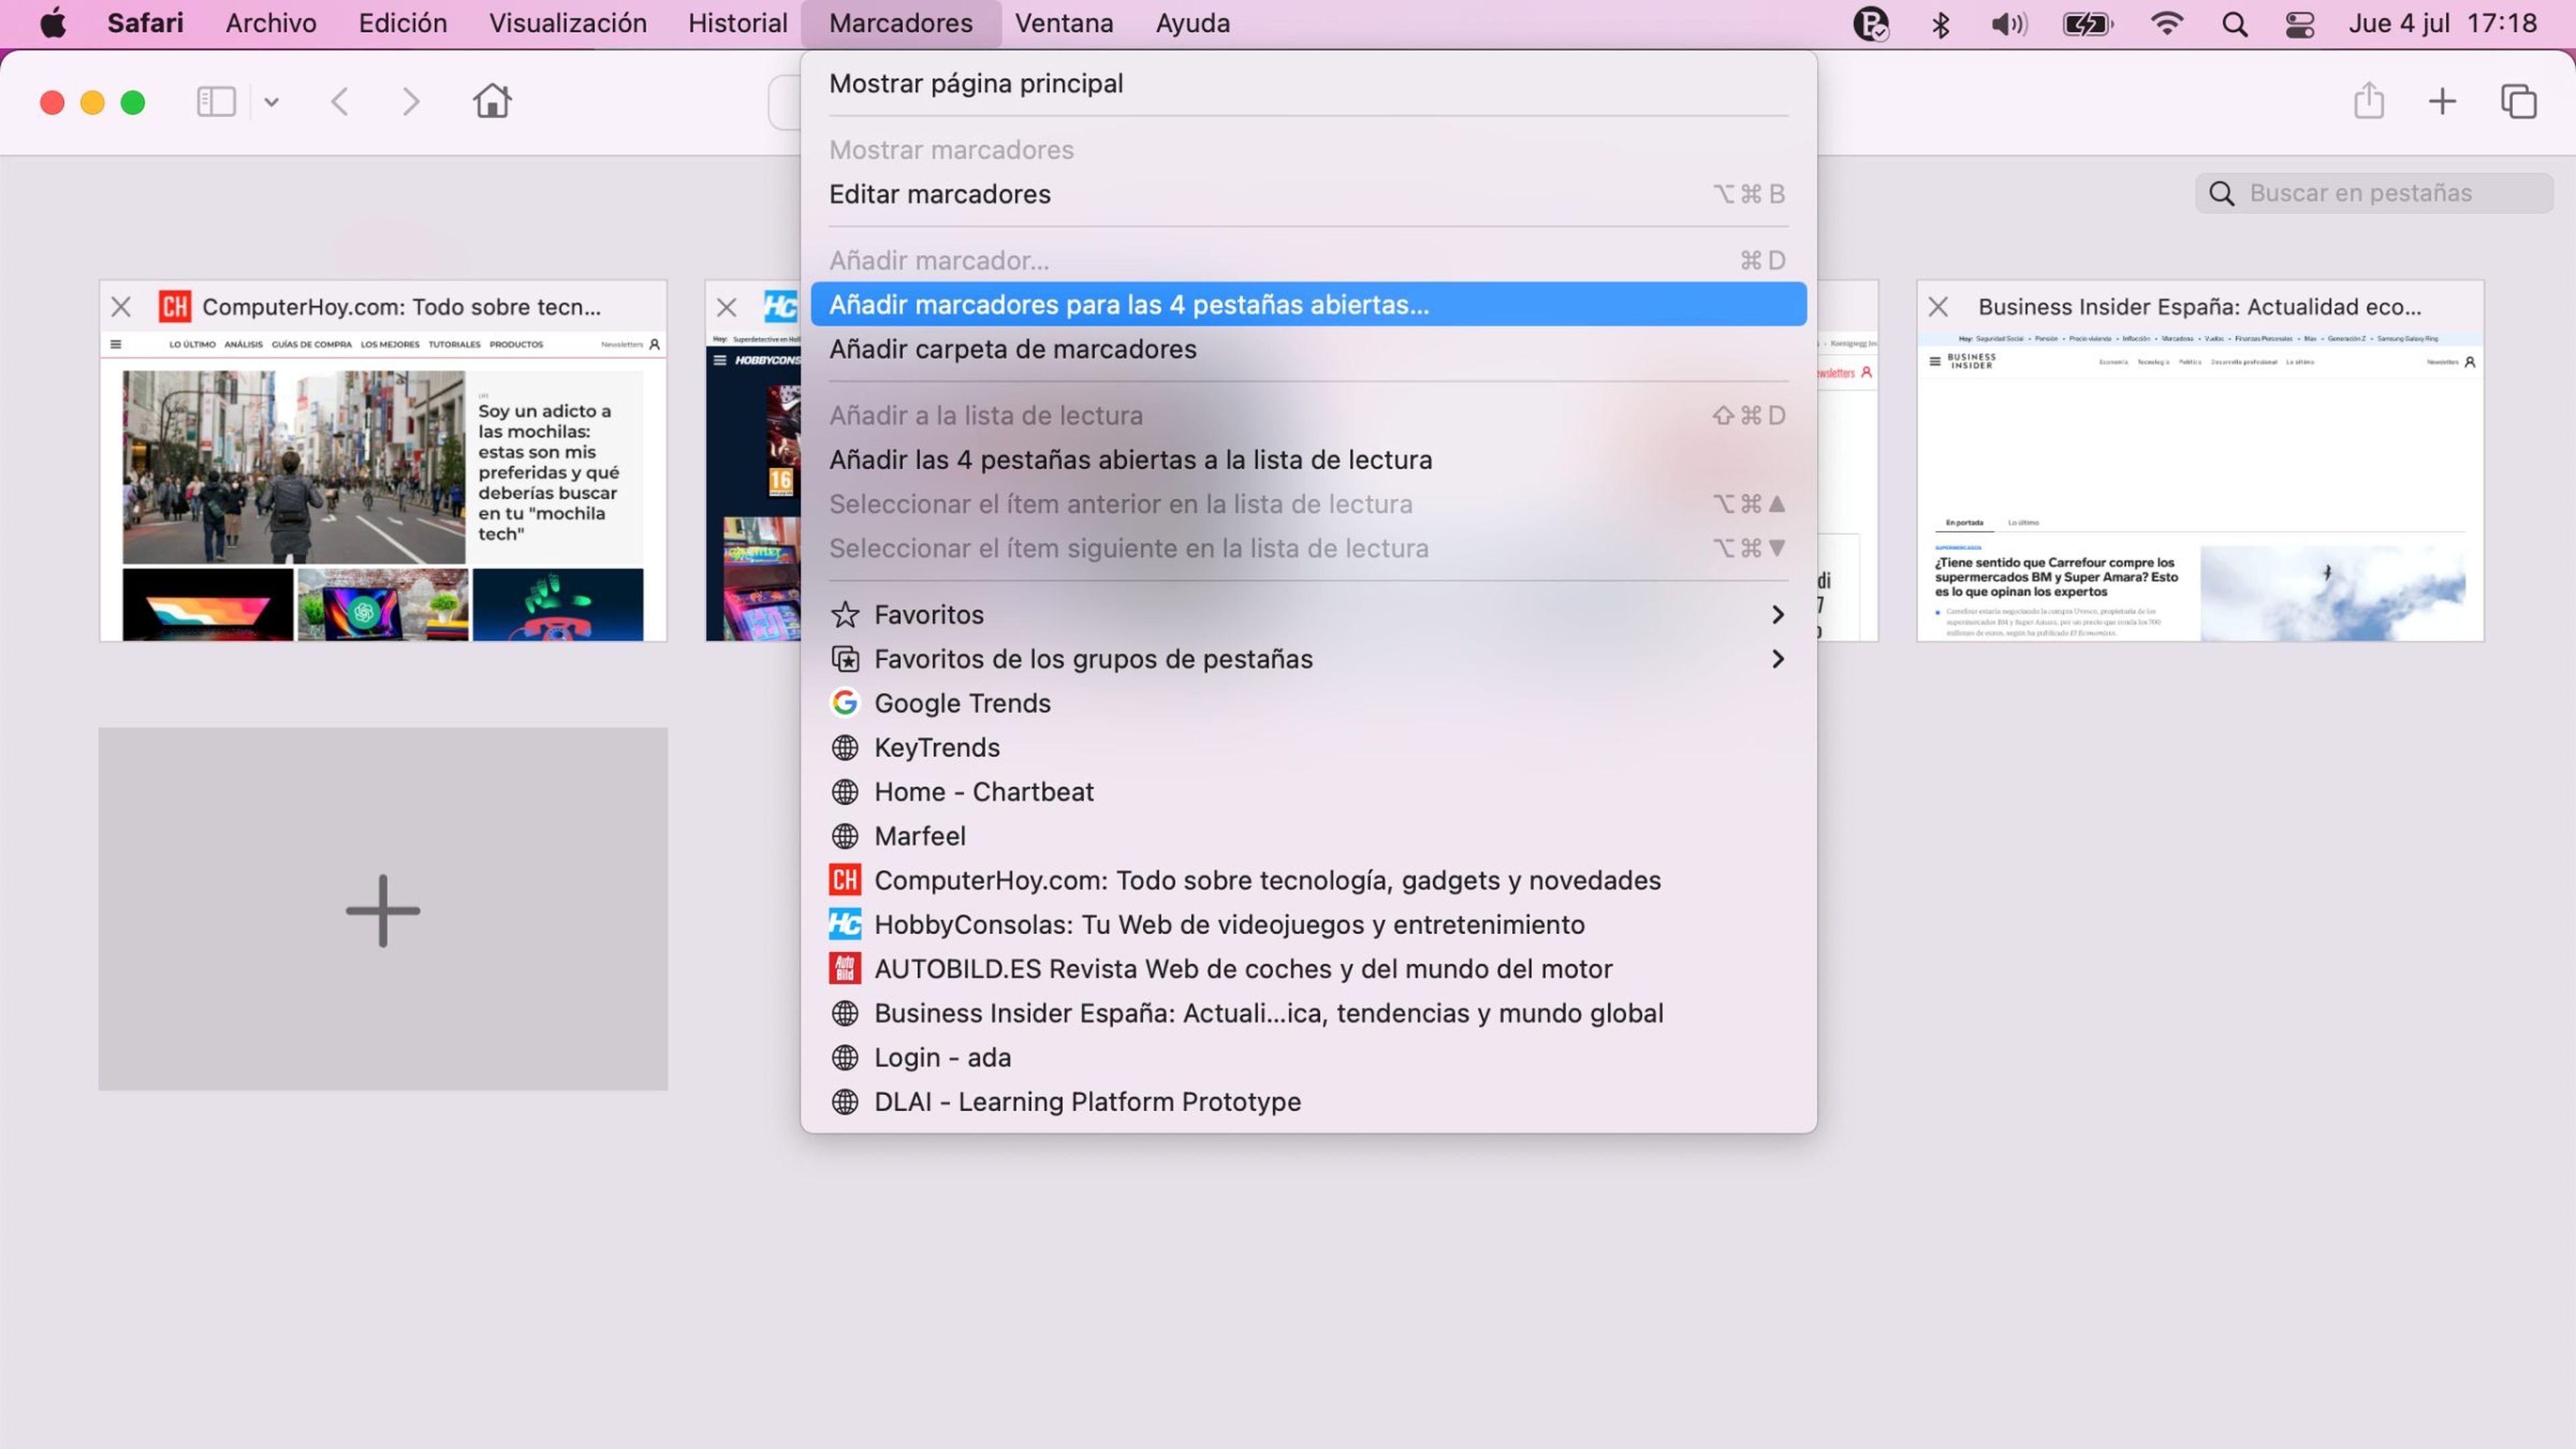Click the battery icon in menu bar
Viewport: 2576px width, 1449px height.
click(2088, 24)
